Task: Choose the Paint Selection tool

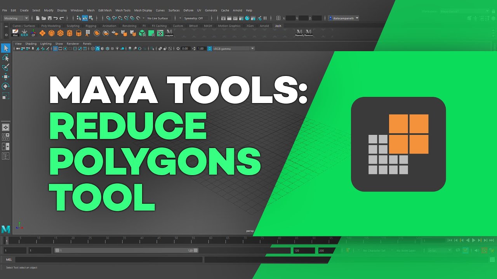Action: (6, 67)
